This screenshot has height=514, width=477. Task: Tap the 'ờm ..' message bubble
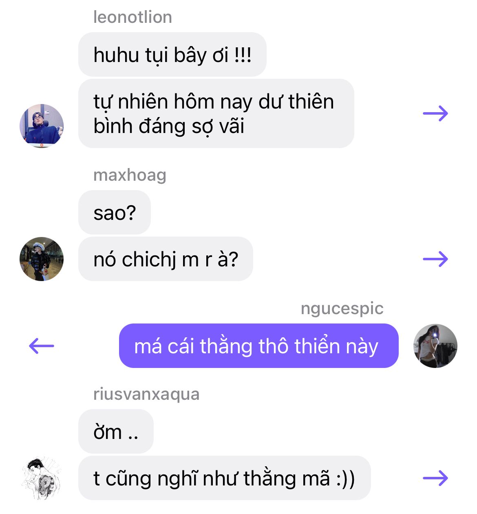[x=116, y=432]
